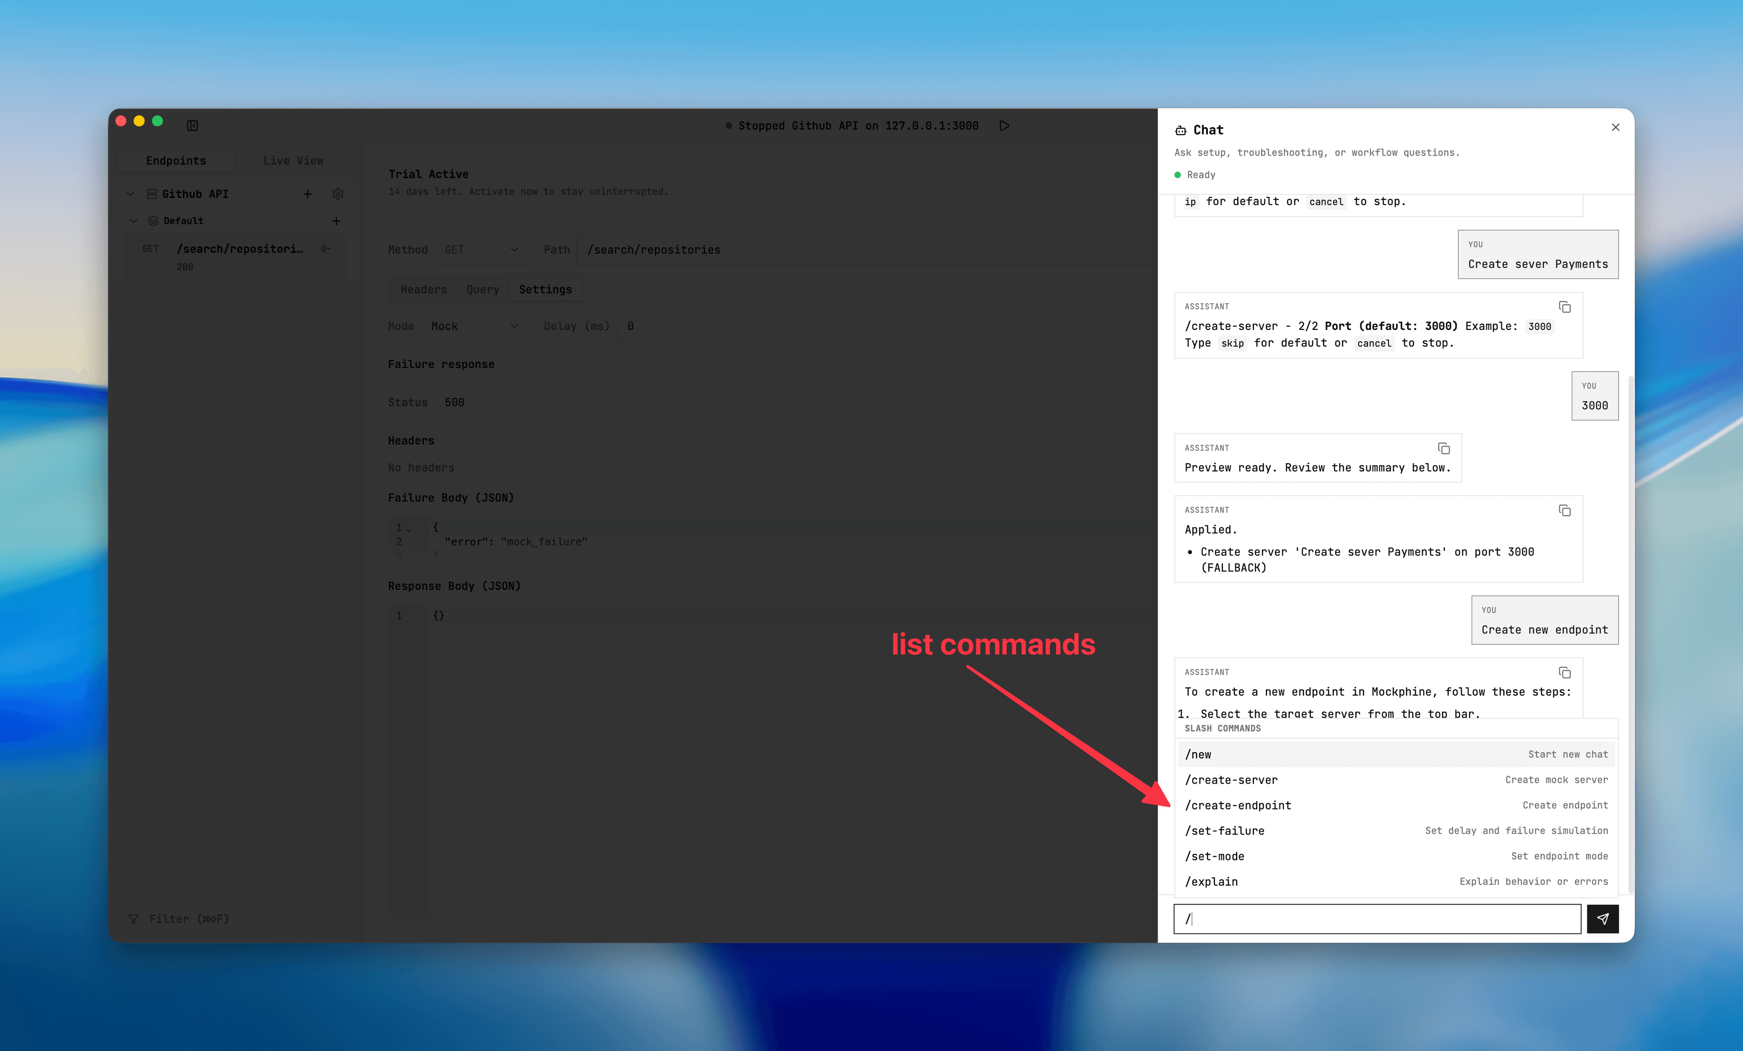Send the chat message
Screen dimensions: 1743x1051
1603,919
